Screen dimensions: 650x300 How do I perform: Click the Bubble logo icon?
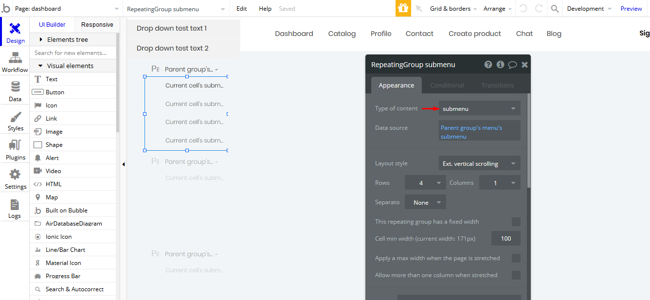point(6,8)
